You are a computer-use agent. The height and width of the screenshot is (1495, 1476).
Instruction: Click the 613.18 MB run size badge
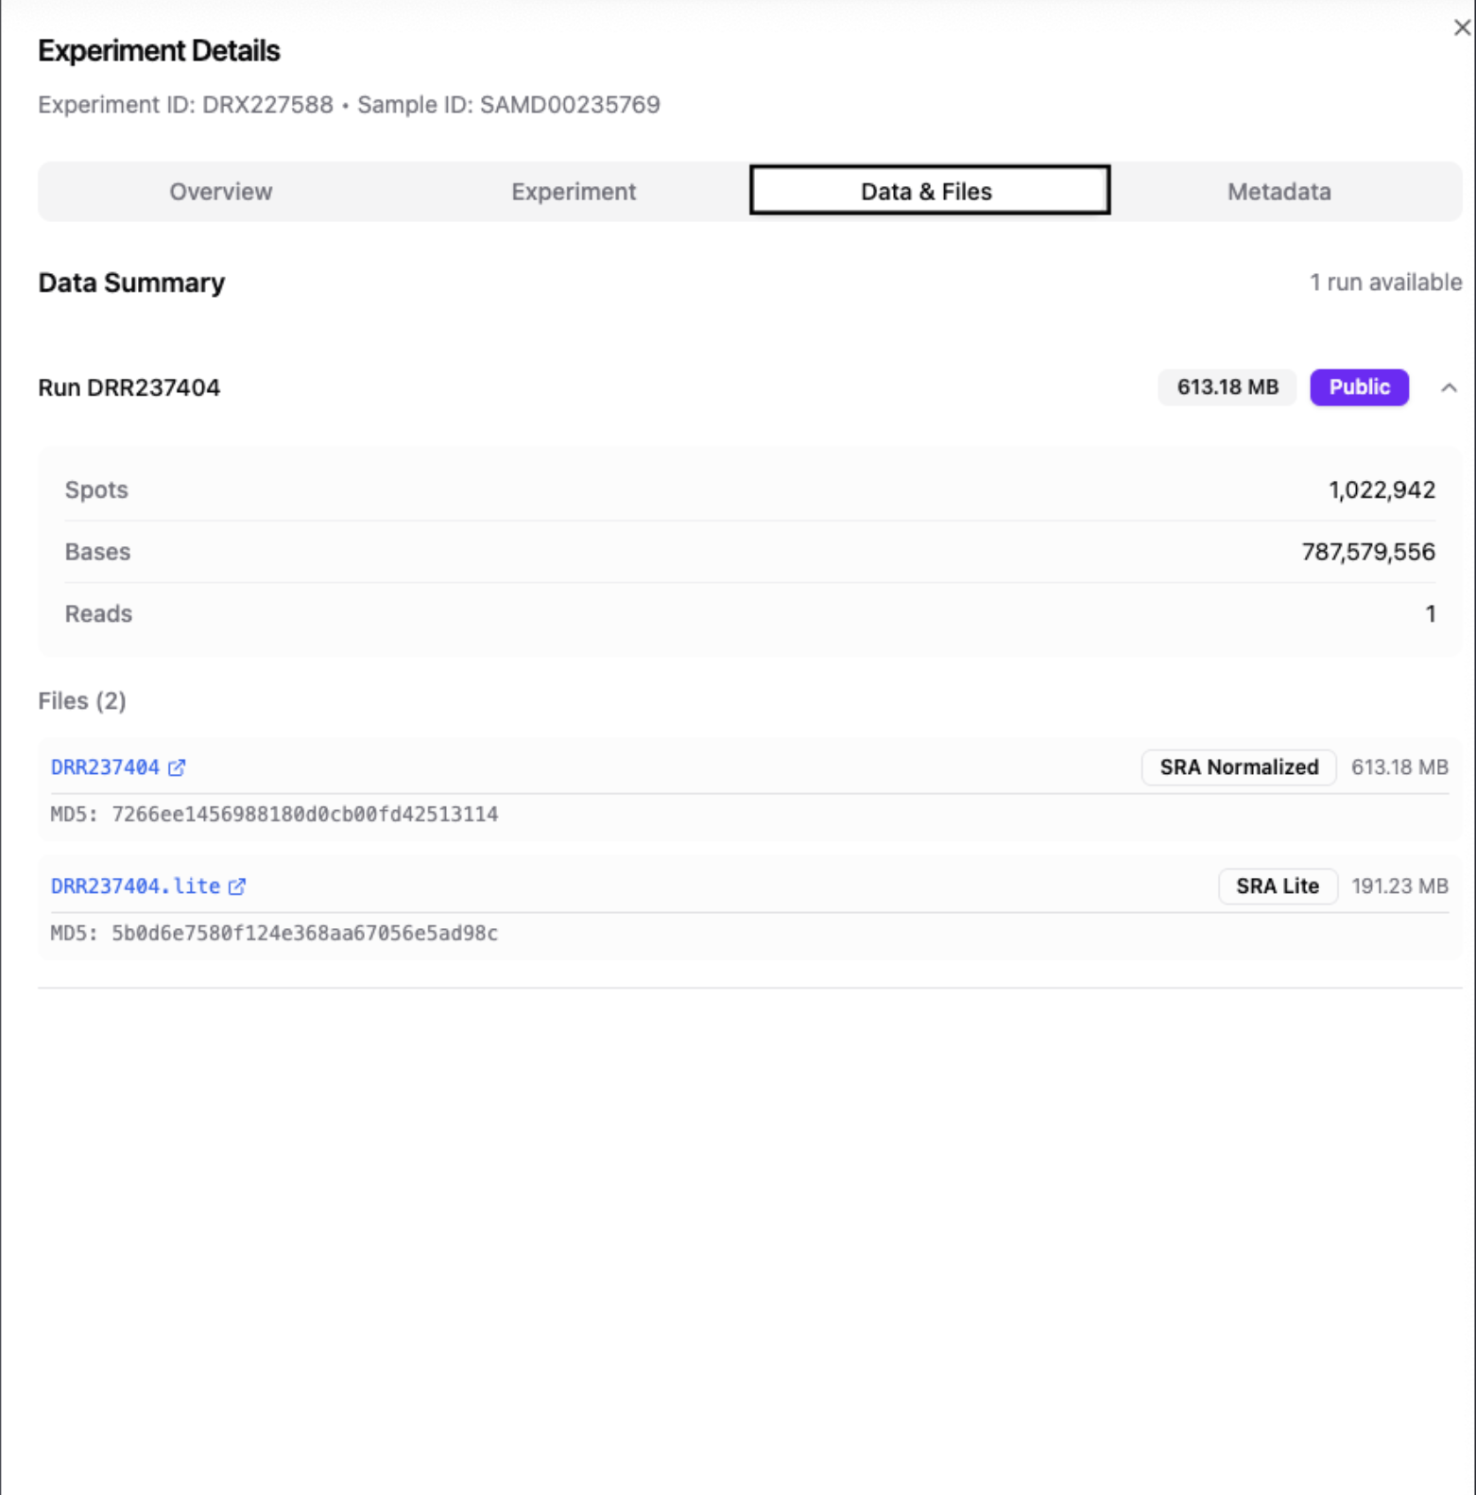pyautogui.click(x=1227, y=387)
